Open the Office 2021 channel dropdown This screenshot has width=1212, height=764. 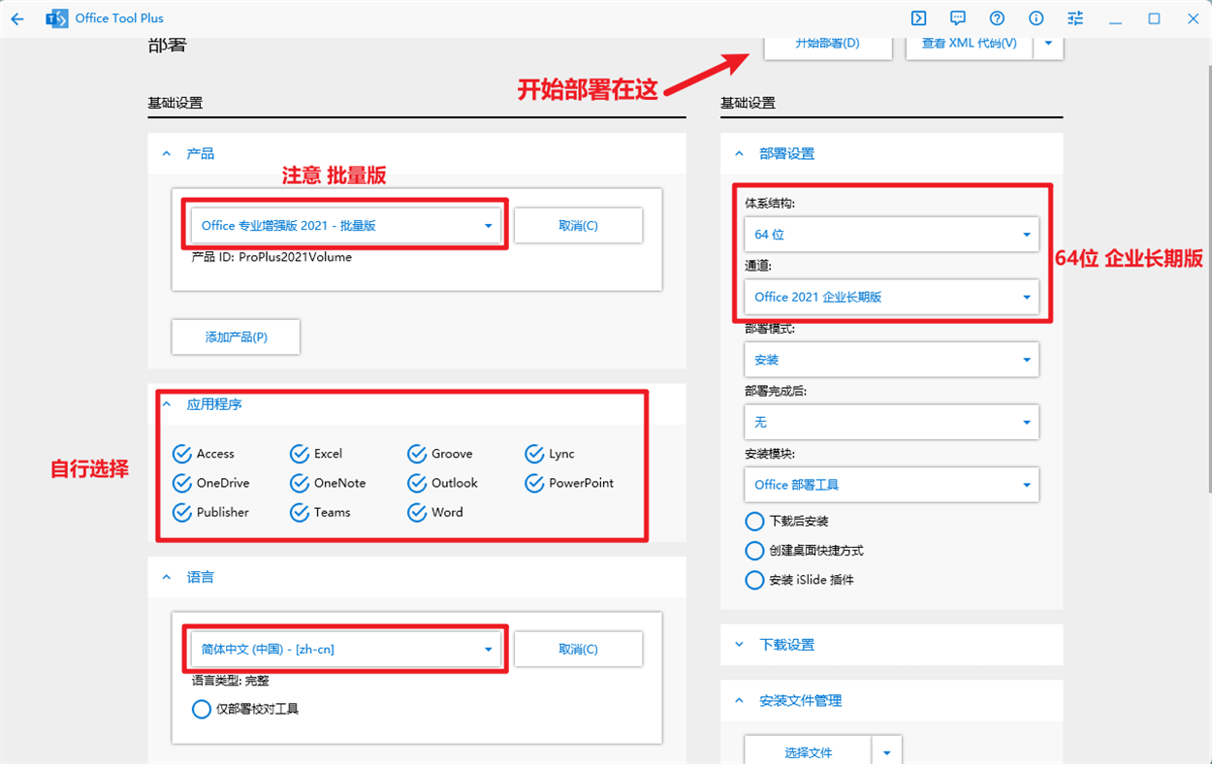891,298
